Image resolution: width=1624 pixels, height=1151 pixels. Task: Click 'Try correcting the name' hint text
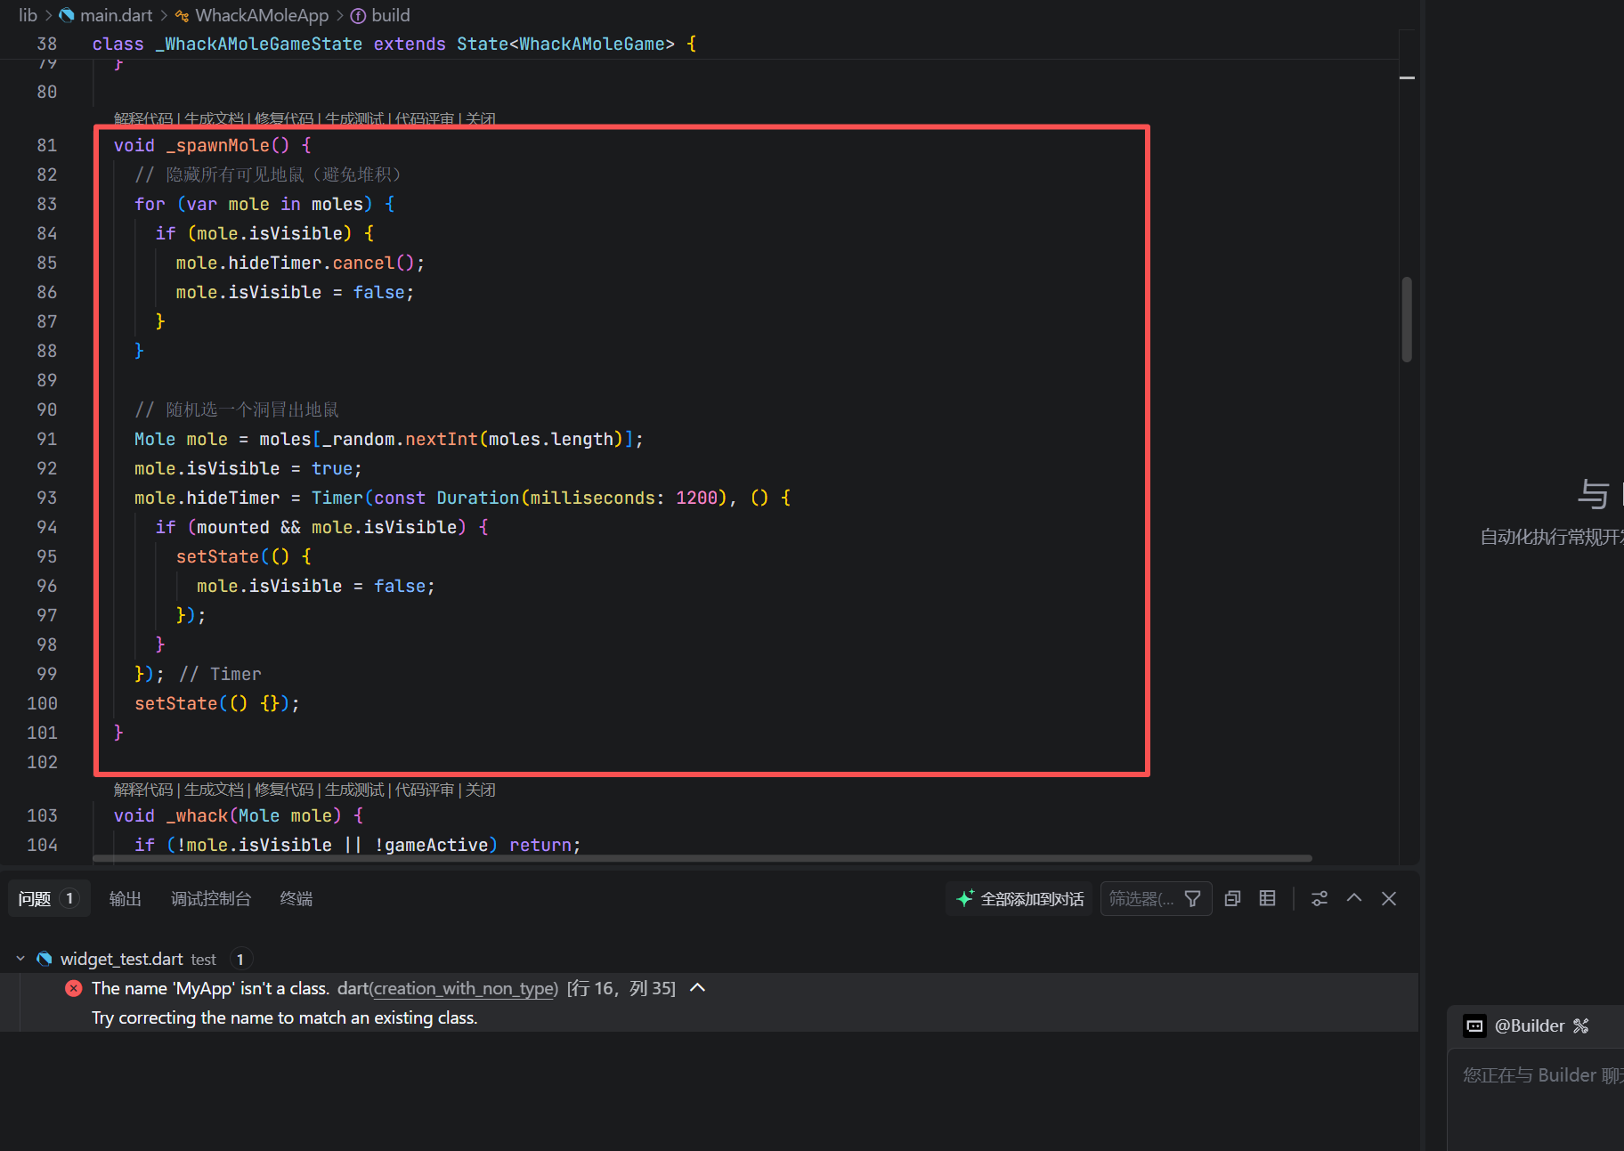285,1017
